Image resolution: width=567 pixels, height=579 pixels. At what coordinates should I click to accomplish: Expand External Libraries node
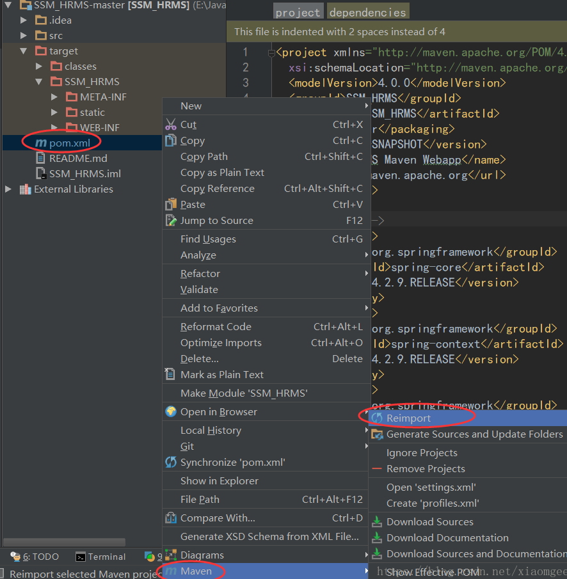8,189
